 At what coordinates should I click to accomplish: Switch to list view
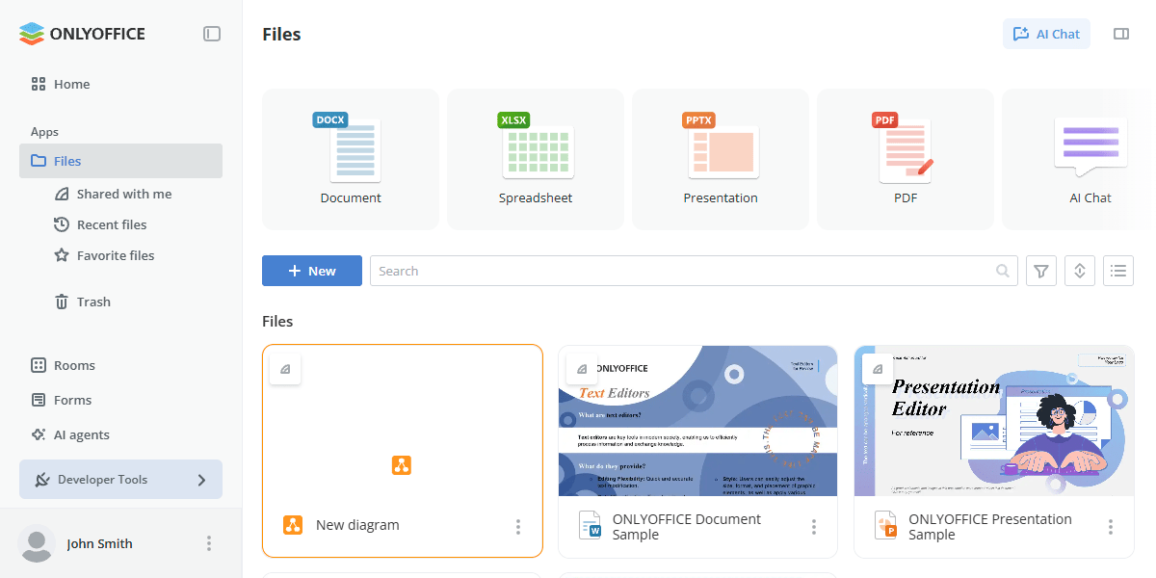[1118, 271]
